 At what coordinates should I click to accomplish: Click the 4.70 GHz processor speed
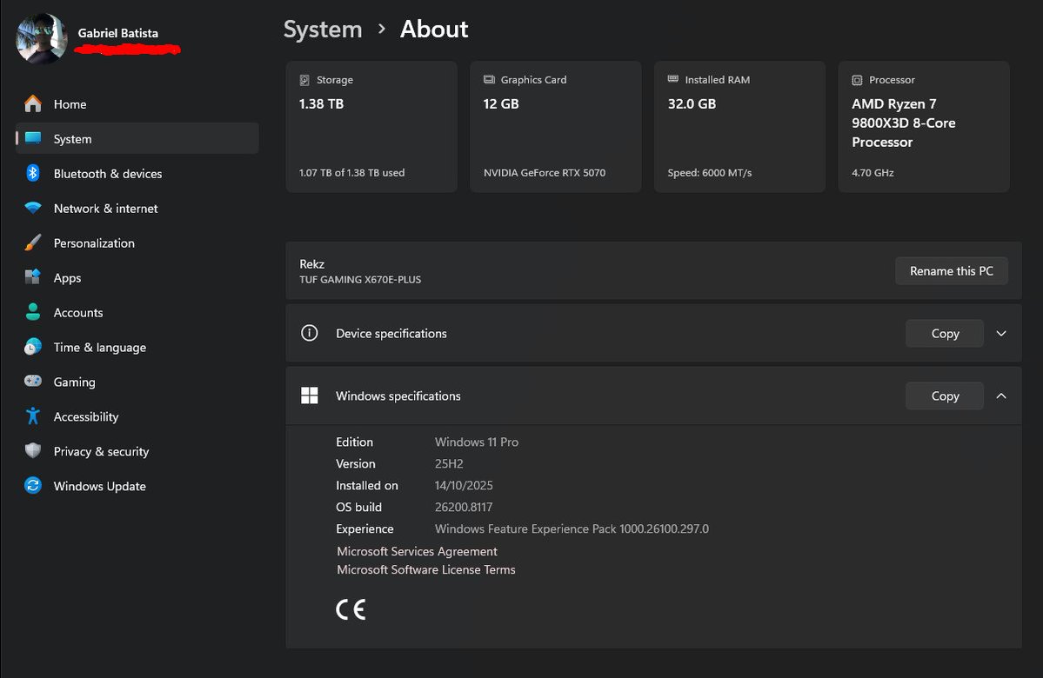873,173
